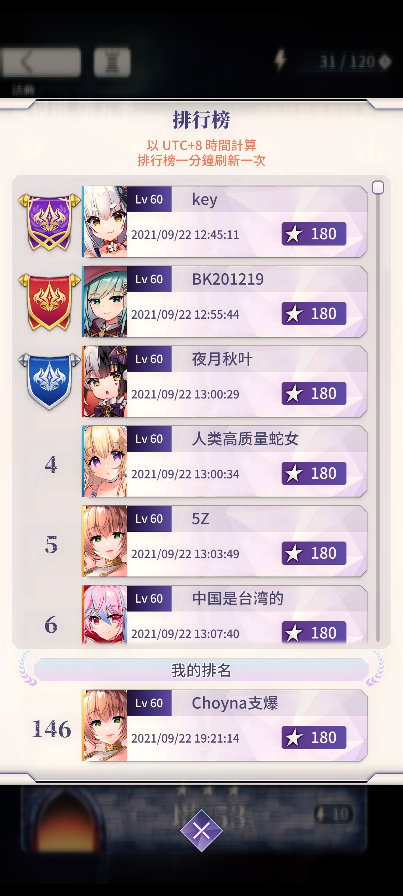
Task: Tap the star score badge for key
Action: click(314, 234)
